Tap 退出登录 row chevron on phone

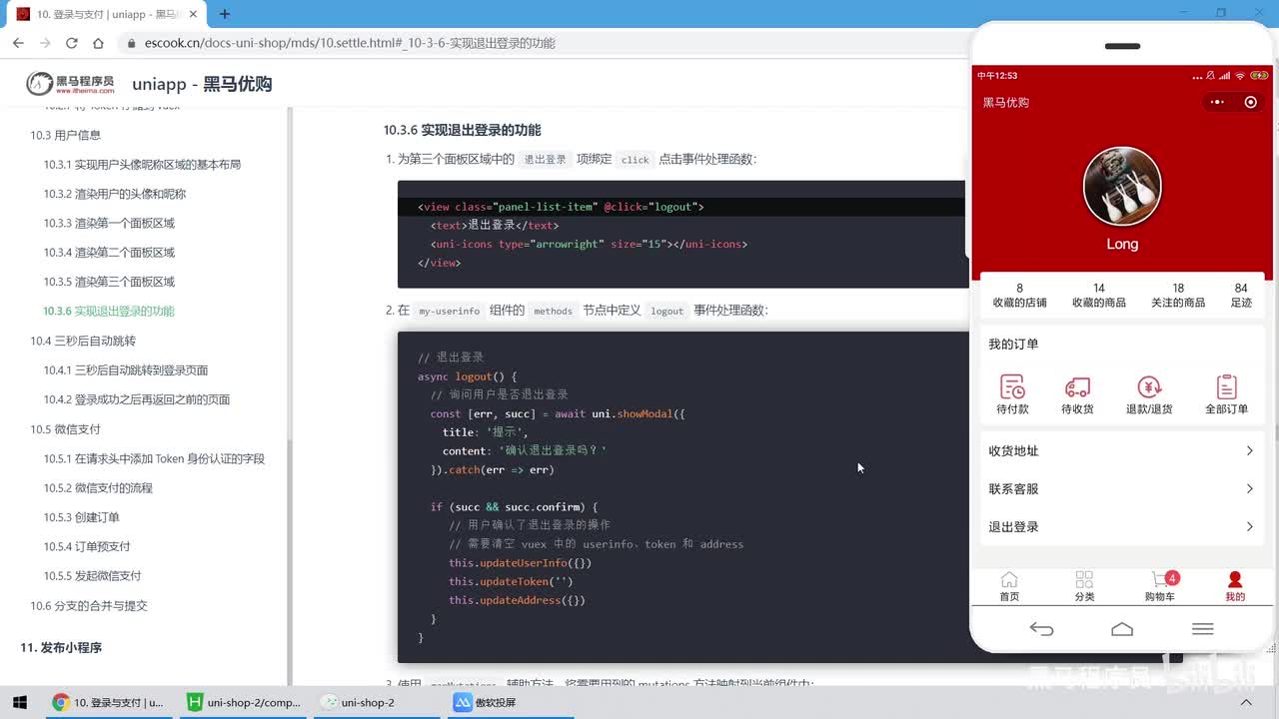[1249, 527]
